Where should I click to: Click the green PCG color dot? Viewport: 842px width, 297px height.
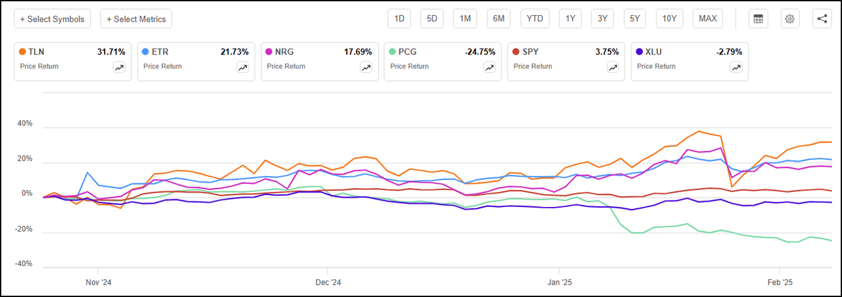click(393, 51)
